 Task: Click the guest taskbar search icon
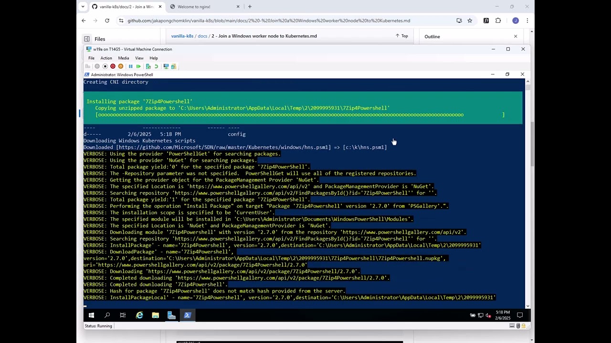coord(107,315)
